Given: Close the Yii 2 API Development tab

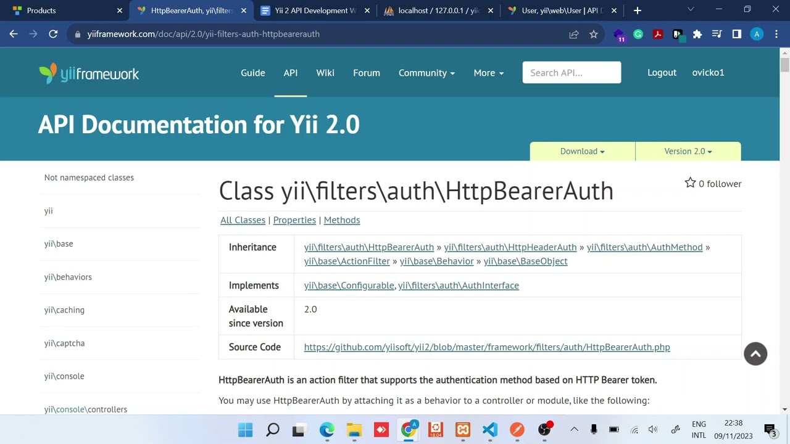Looking at the screenshot, I should 367,10.
